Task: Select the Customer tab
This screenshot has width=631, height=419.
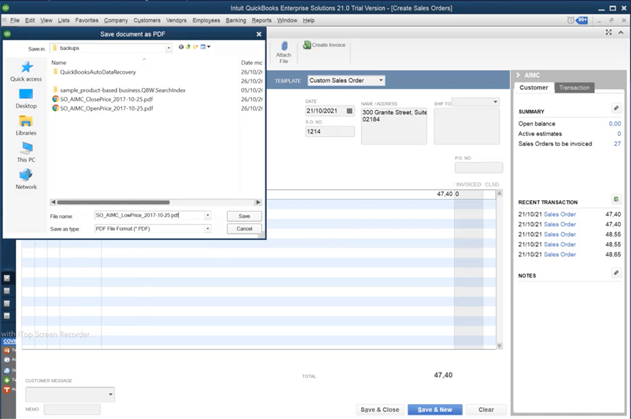Action: coord(534,88)
